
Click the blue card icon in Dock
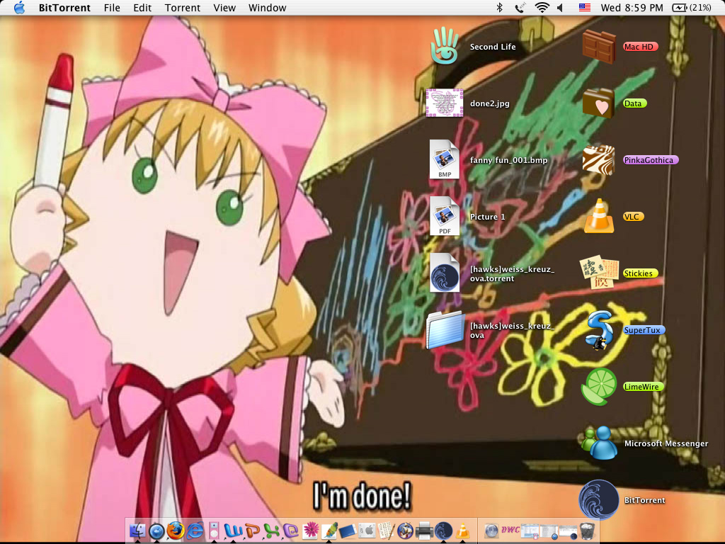tap(348, 531)
